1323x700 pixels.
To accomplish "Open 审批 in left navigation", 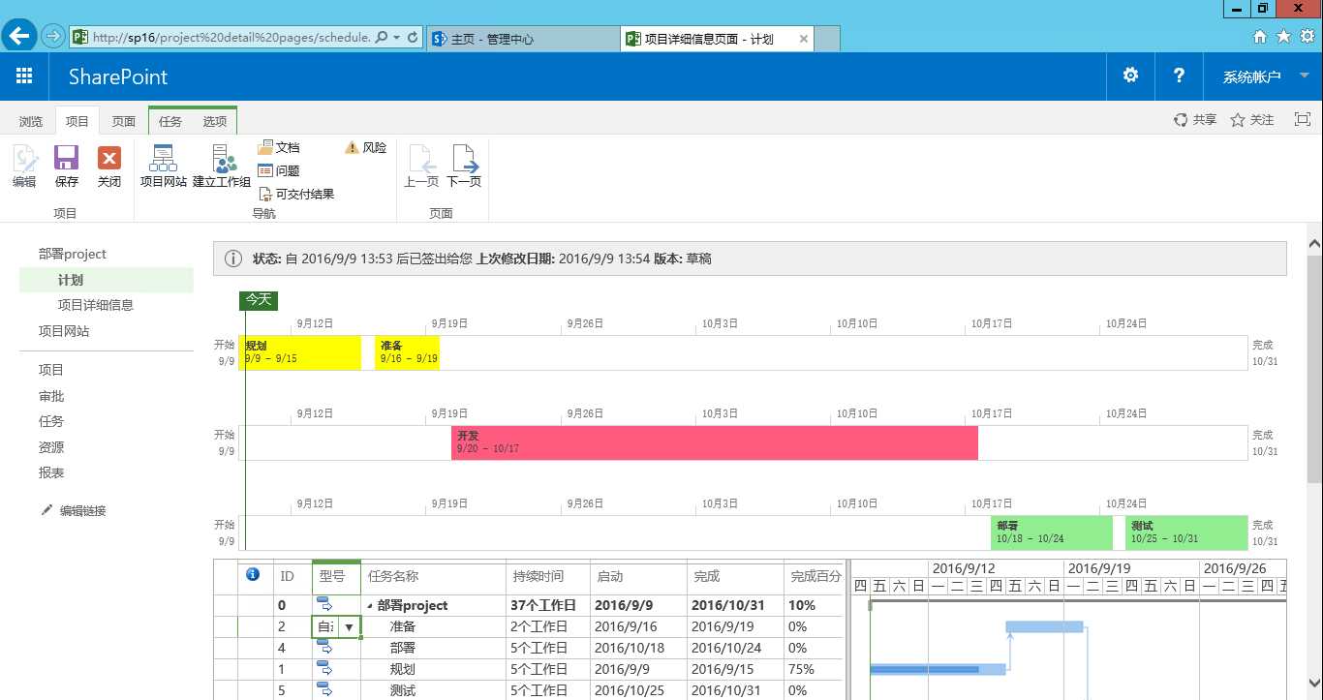I will point(51,396).
